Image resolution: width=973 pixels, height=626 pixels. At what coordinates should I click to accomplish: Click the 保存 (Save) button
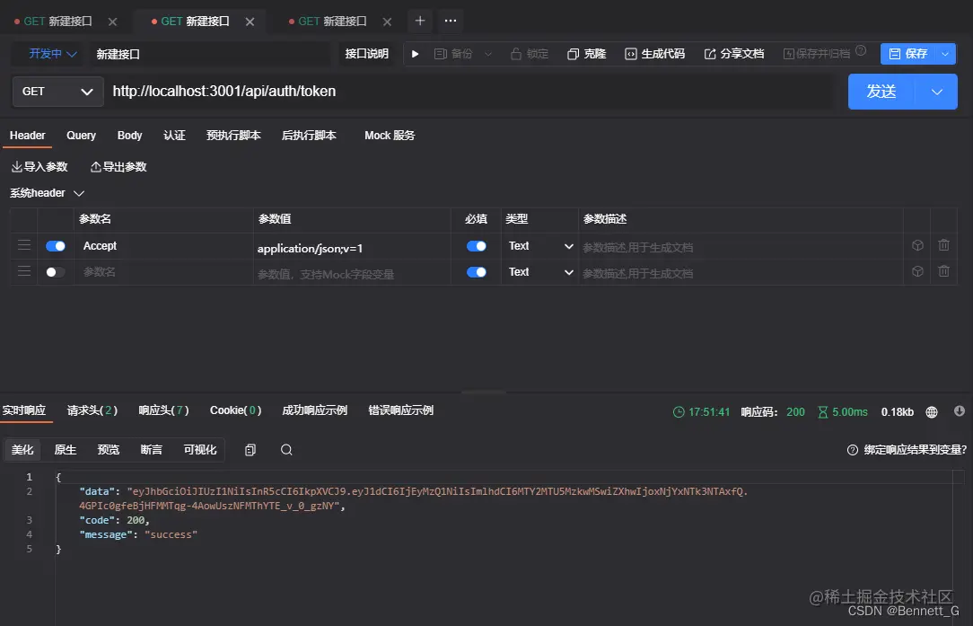click(911, 53)
